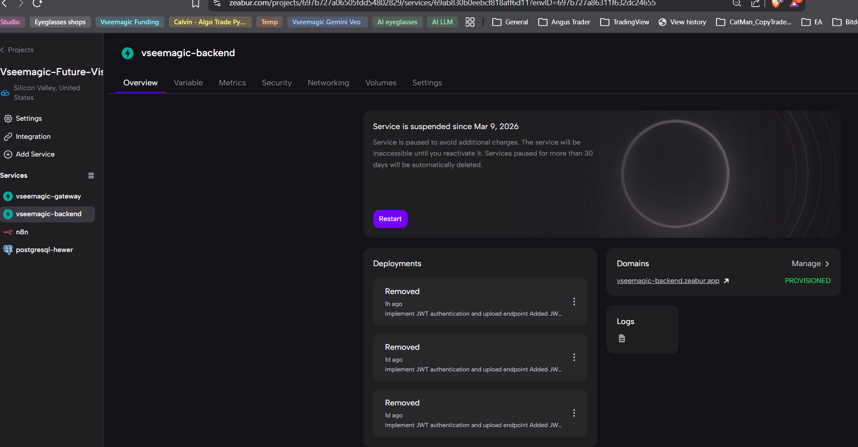Screen dimensions: 858x447
Task: Click Add Service in the sidebar
Action: coord(35,154)
